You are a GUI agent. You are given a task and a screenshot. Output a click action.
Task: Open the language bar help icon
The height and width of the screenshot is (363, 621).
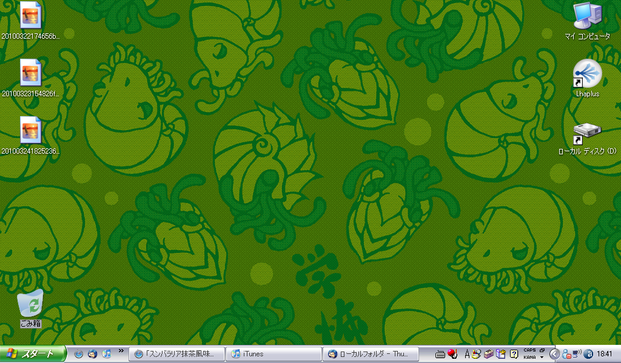[x=514, y=355]
